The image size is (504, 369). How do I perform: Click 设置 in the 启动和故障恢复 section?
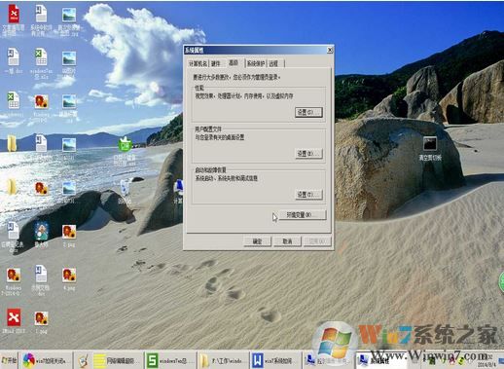tap(308, 195)
